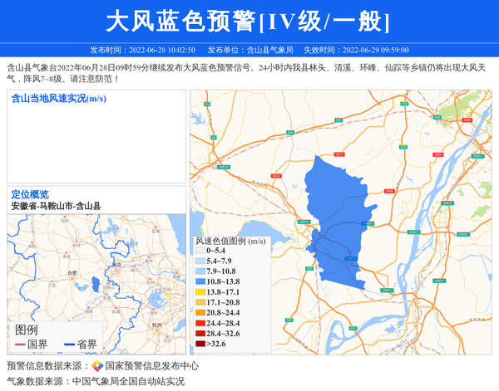Click the blue Hanshan area on overview map
The width and height of the screenshot is (499, 391).
point(96,284)
